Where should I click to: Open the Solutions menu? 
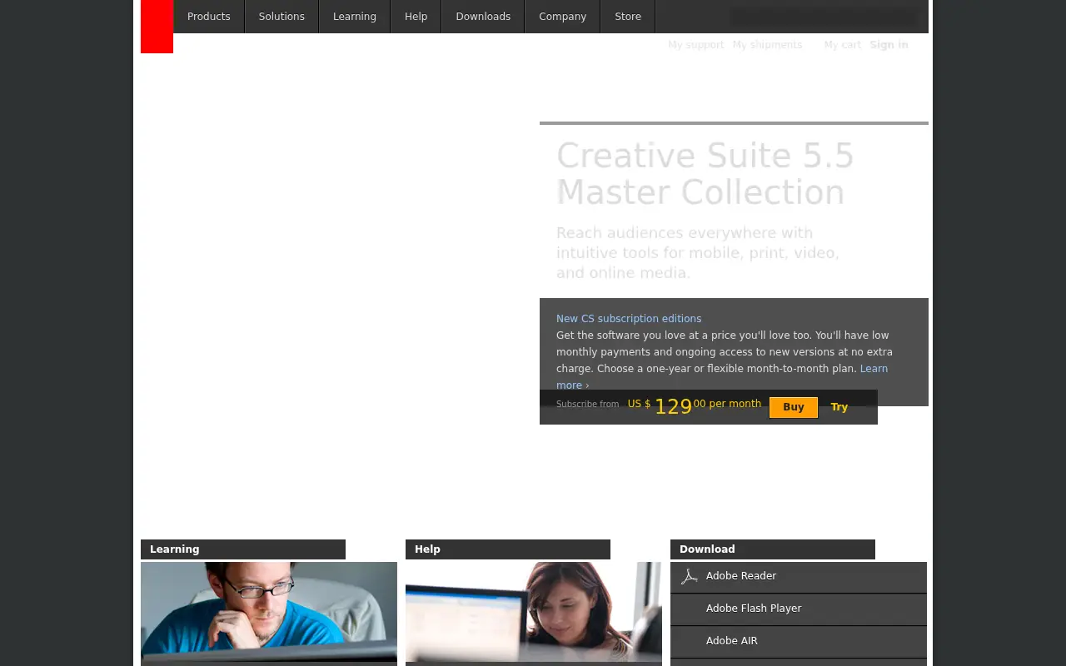click(281, 17)
